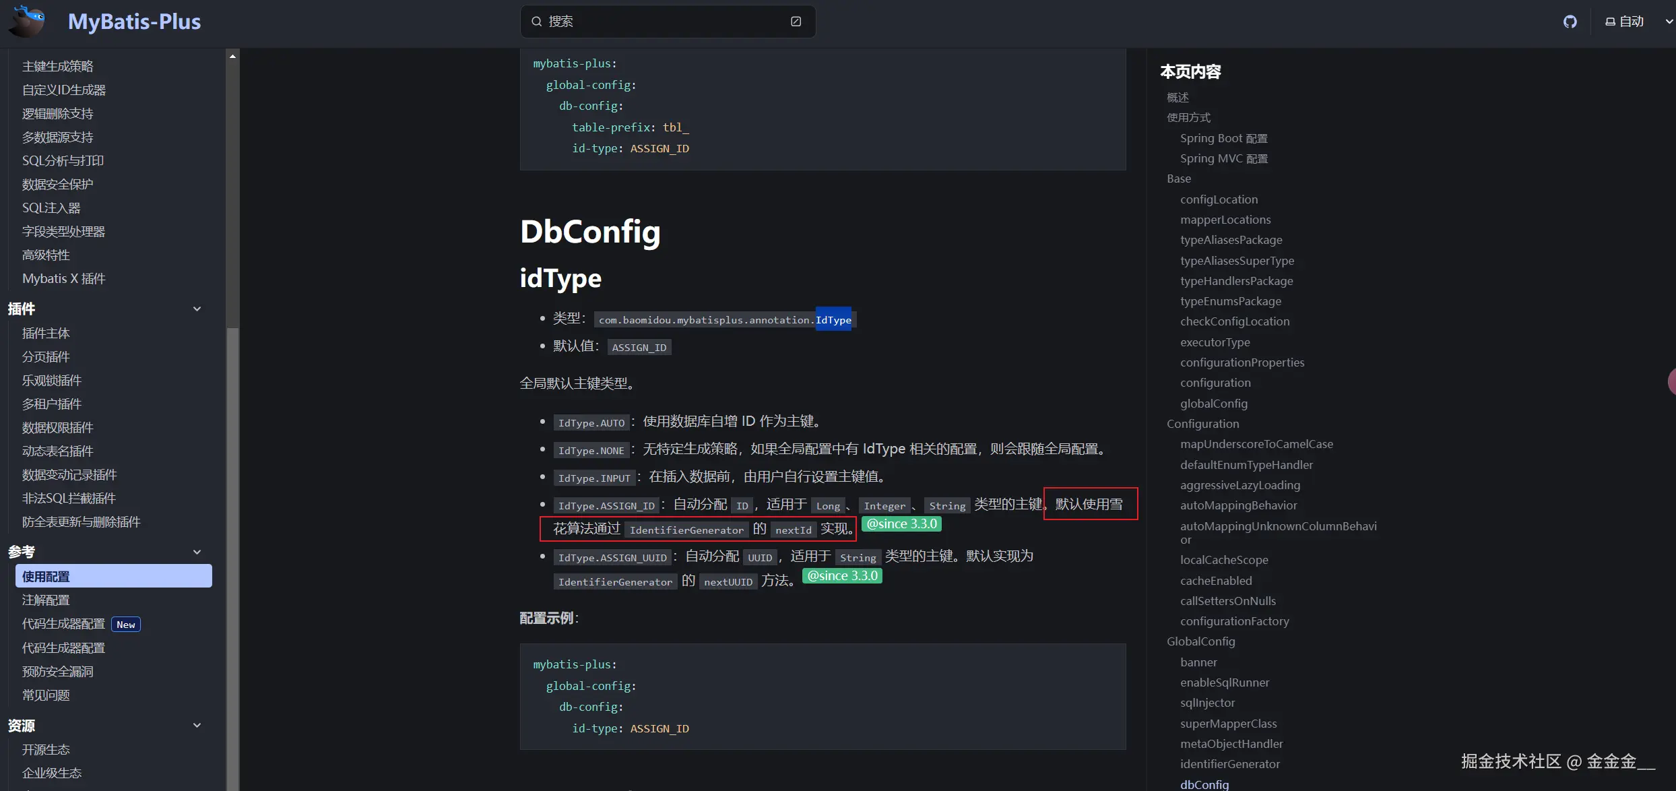Open 代码生成器配置 page marked New
The height and width of the screenshot is (791, 1676).
64,624
